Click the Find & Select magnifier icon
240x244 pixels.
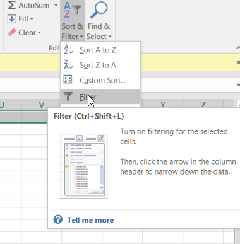pos(99,9)
